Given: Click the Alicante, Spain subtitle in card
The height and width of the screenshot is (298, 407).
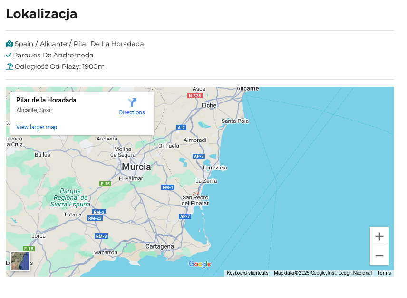Looking at the screenshot, I should coord(35,110).
